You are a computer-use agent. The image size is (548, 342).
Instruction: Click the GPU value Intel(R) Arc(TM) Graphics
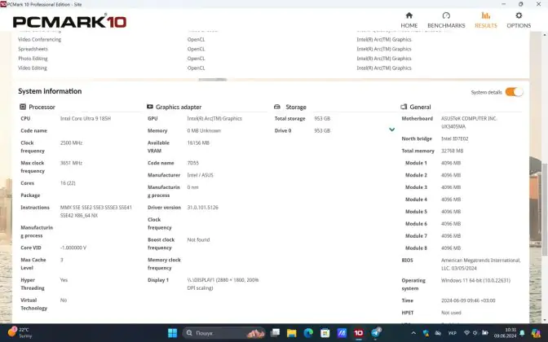coord(214,119)
